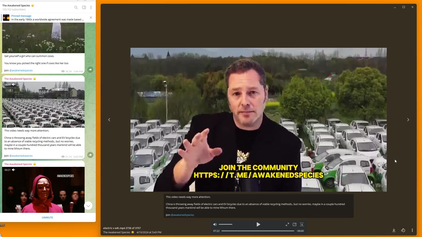Open @awakenedspecies link under the electric cars post
Image resolution: width=422 pixels, height=237 pixels.
(x=21, y=156)
